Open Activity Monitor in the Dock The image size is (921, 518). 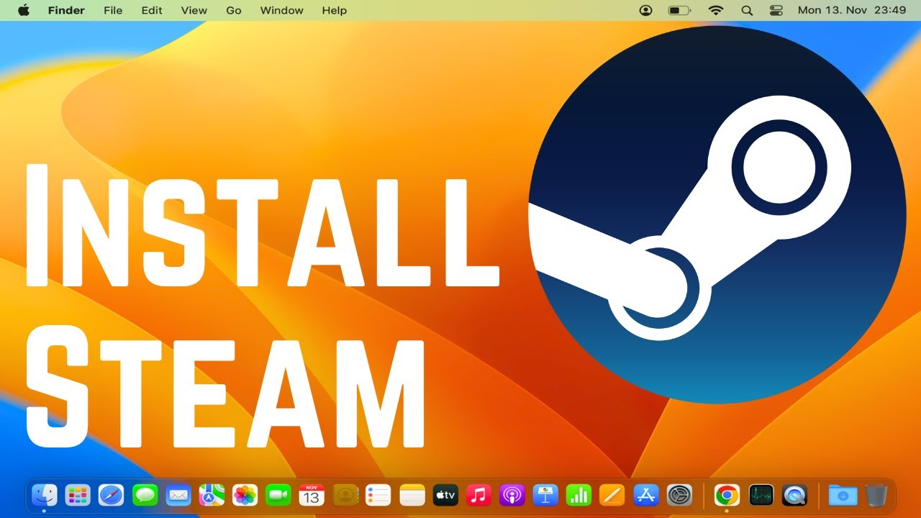[761, 495]
